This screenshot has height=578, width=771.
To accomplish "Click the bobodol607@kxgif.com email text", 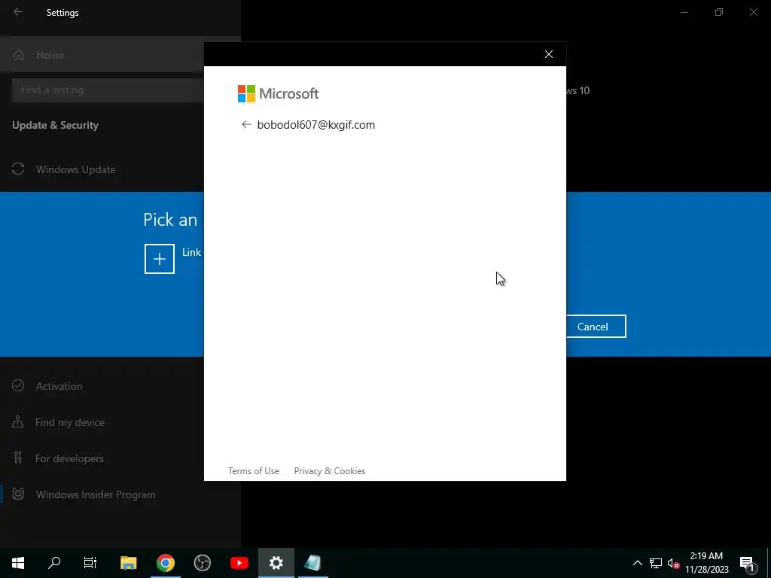I will [x=316, y=125].
